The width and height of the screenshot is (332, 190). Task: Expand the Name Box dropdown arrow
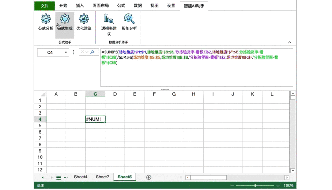(x=66, y=53)
